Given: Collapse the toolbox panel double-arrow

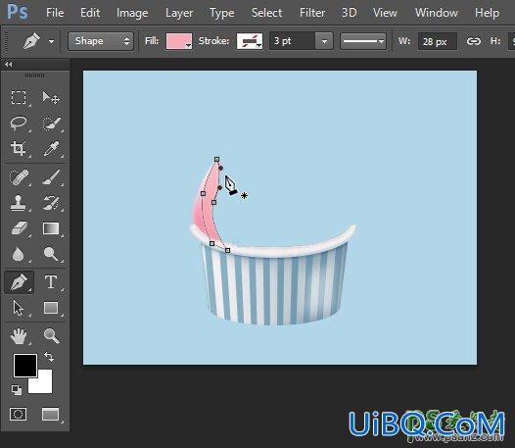Looking at the screenshot, I should pos(8,64).
